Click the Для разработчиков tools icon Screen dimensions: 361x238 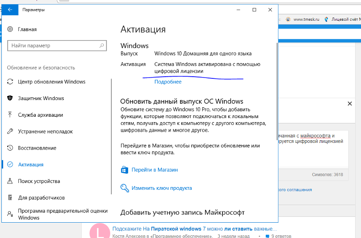click(x=10, y=197)
